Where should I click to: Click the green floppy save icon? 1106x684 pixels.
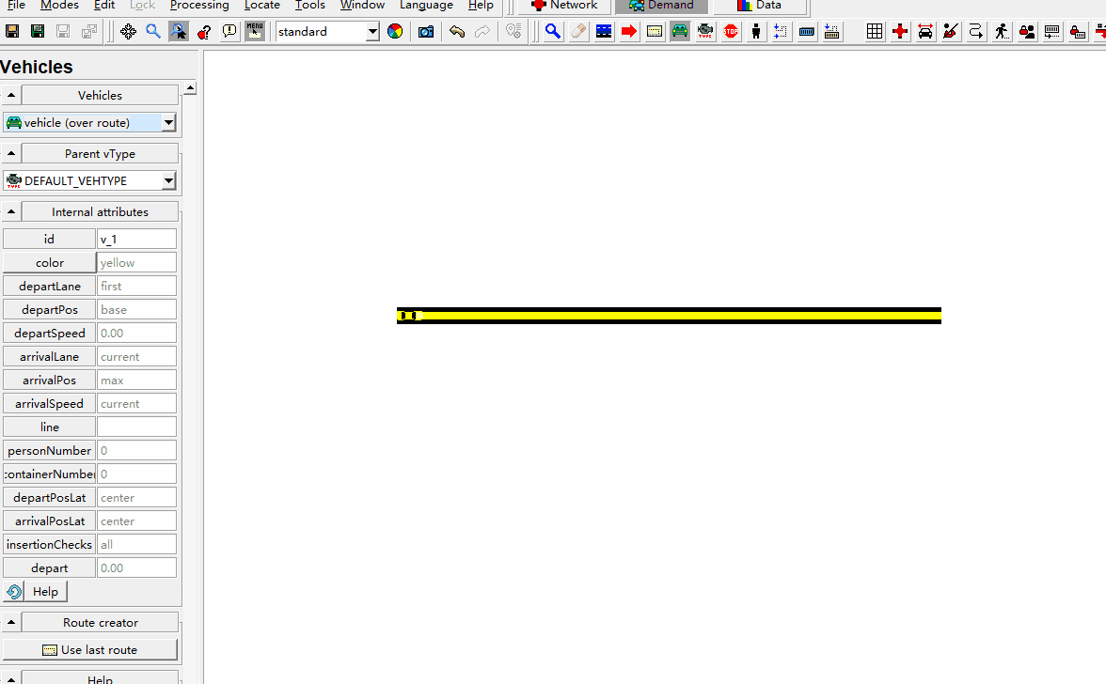click(x=38, y=32)
